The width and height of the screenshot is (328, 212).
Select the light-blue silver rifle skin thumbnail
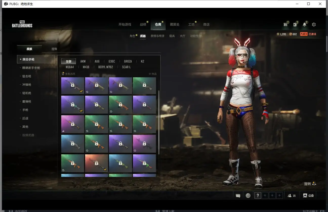click(x=73, y=144)
